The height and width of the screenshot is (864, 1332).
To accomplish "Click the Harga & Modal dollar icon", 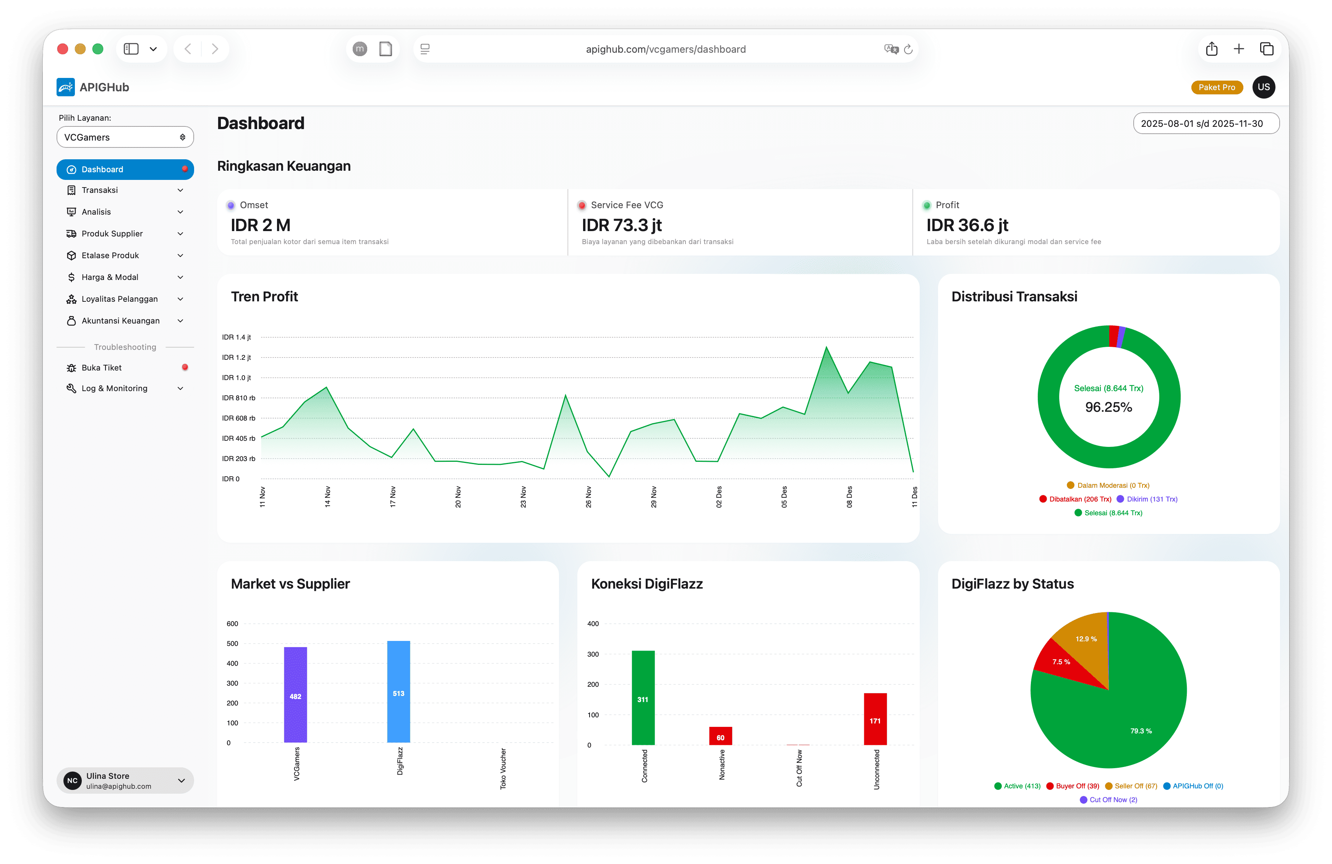I will click(71, 277).
